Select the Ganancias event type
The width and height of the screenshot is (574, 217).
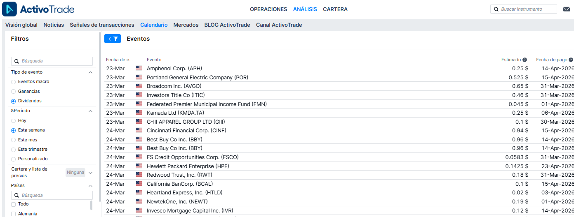(14, 91)
